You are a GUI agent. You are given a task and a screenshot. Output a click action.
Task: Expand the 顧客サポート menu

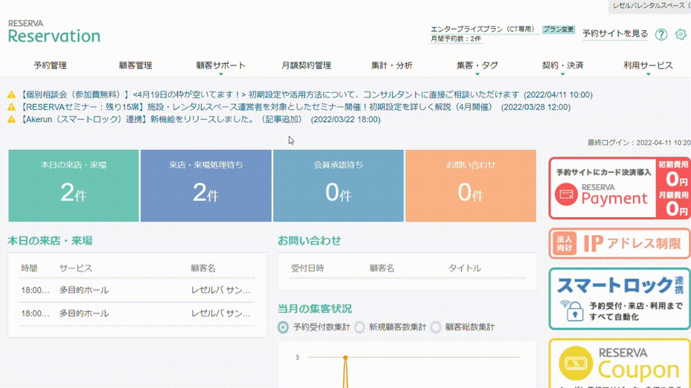coord(221,66)
